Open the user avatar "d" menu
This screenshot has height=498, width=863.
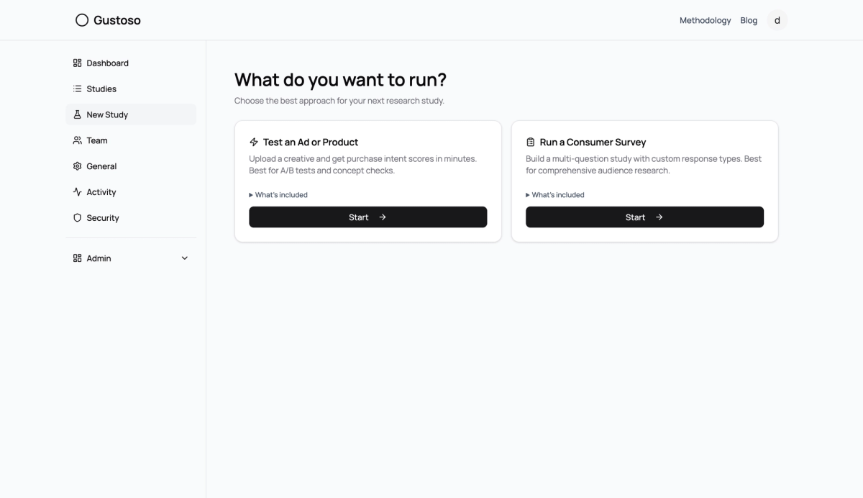pos(777,20)
